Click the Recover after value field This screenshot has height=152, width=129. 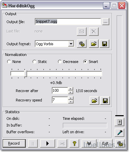tap(60, 90)
